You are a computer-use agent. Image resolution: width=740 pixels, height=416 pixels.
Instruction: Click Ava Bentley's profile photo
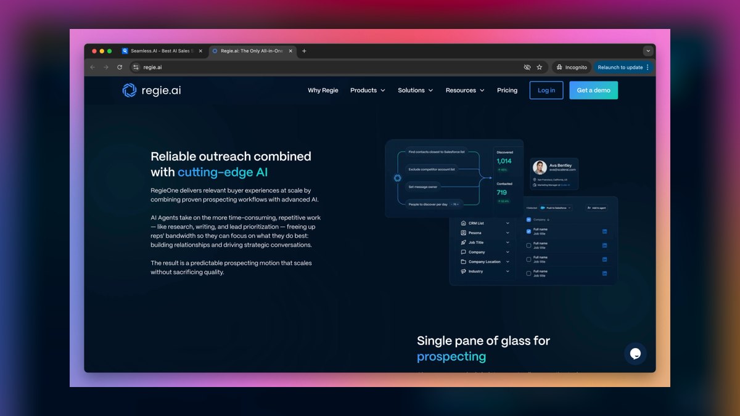[540, 168]
